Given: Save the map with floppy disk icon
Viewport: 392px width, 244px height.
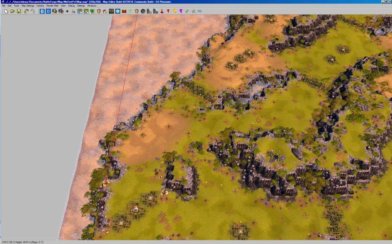Looking at the screenshot, I should 19,11.
